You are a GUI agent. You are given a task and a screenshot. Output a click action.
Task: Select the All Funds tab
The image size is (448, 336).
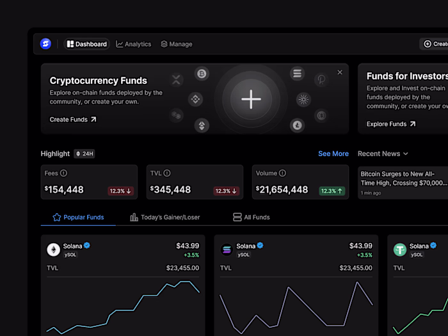[252, 217]
